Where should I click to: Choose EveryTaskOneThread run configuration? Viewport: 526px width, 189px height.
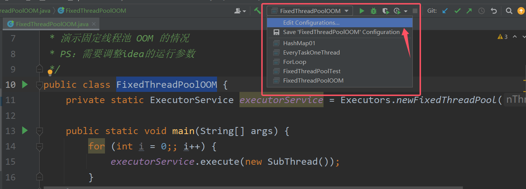pos(340,53)
